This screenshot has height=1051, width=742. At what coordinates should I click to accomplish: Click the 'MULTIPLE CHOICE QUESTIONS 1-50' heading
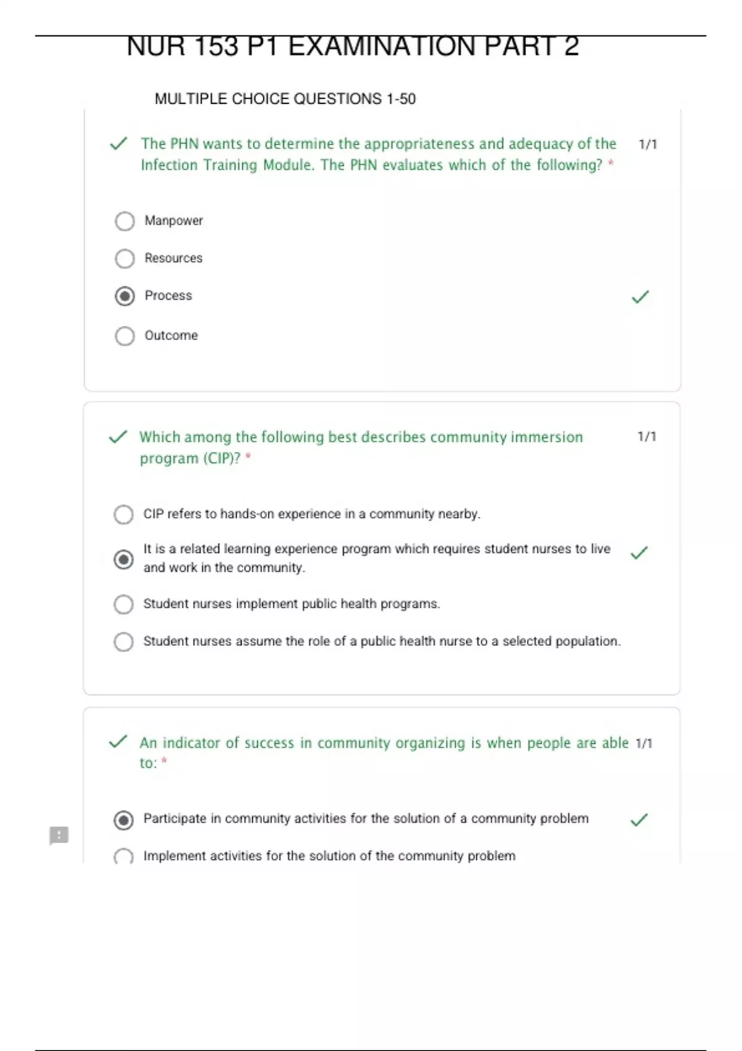coord(285,99)
